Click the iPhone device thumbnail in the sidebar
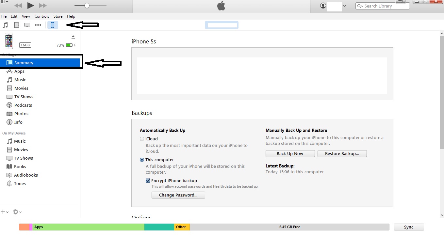The height and width of the screenshot is (236, 444). pyautogui.click(x=9, y=41)
